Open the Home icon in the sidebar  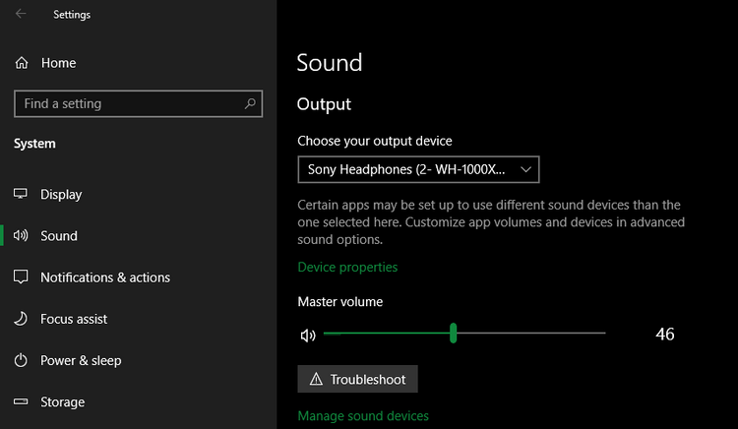(22, 63)
